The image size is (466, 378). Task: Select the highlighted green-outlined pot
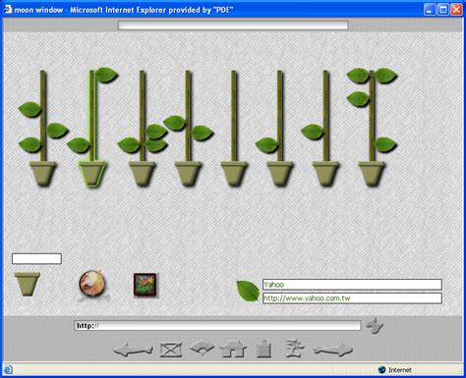pyautogui.click(x=92, y=175)
